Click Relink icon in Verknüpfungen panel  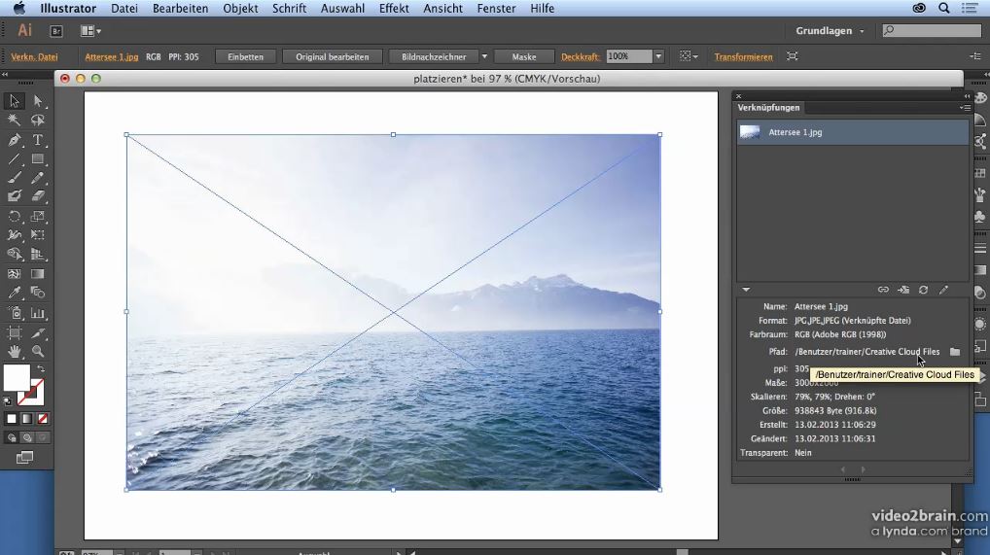pyautogui.click(x=883, y=290)
